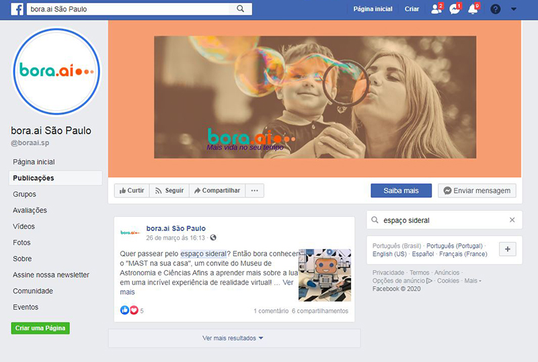Open Página inicial in the page sidebar
Viewport: 538px width, 362px height.
point(34,162)
